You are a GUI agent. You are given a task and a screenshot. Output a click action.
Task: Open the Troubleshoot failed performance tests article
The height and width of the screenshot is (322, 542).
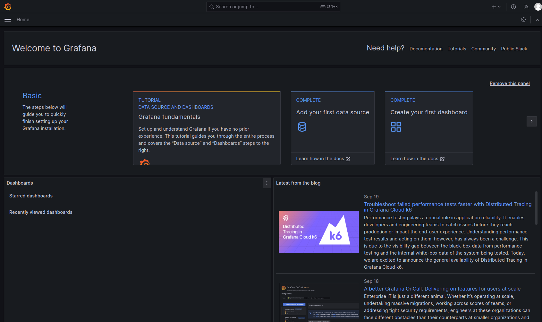tap(448, 207)
